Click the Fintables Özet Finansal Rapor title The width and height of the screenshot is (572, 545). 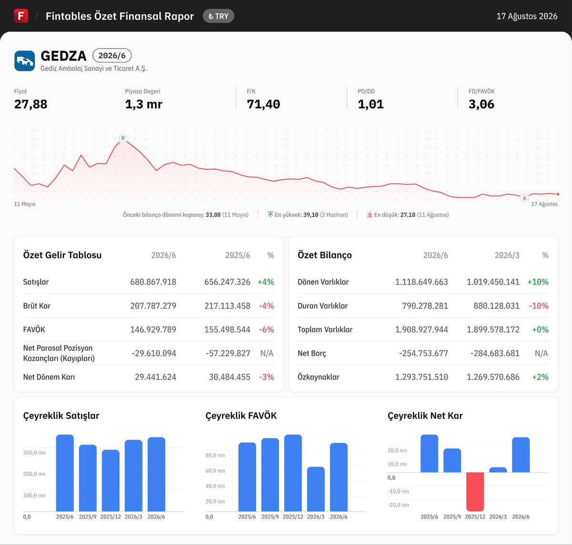[120, 16]
